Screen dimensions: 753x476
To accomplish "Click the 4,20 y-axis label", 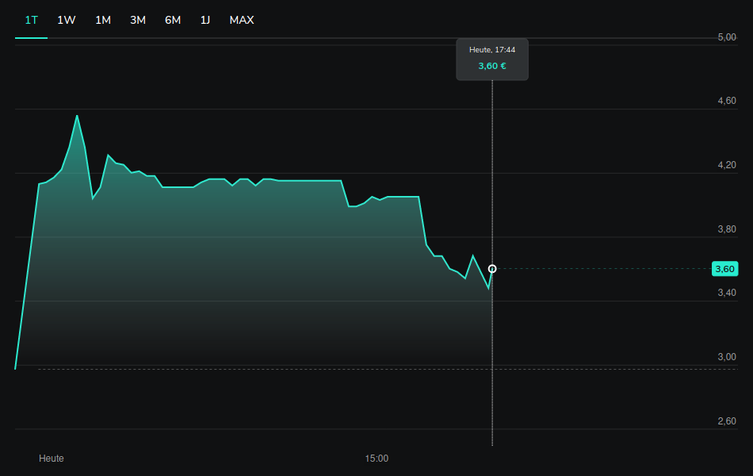I will coord(726,165).
